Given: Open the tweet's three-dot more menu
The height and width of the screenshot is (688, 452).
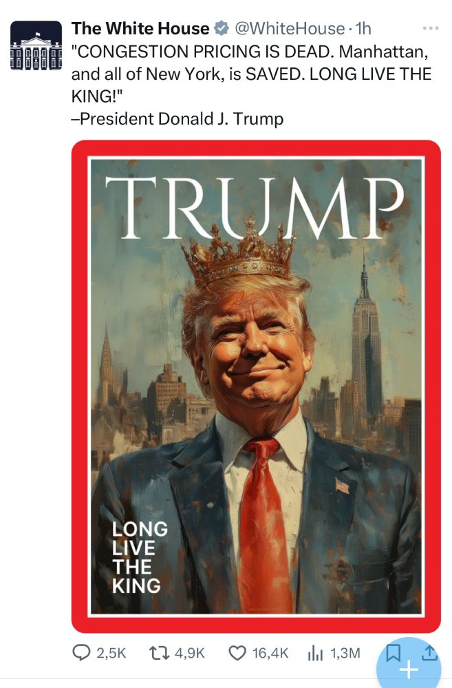Looking at the screenshot, I should (430, 28).
